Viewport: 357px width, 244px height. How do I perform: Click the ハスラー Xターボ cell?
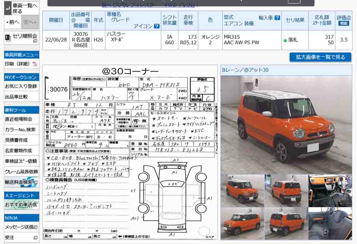[x=133, y=40]
